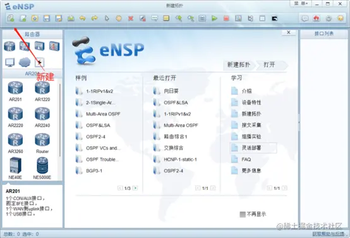Click the 新建拓扑 button
Viewport: 350px width, 238px height.
tap(239, 65)
